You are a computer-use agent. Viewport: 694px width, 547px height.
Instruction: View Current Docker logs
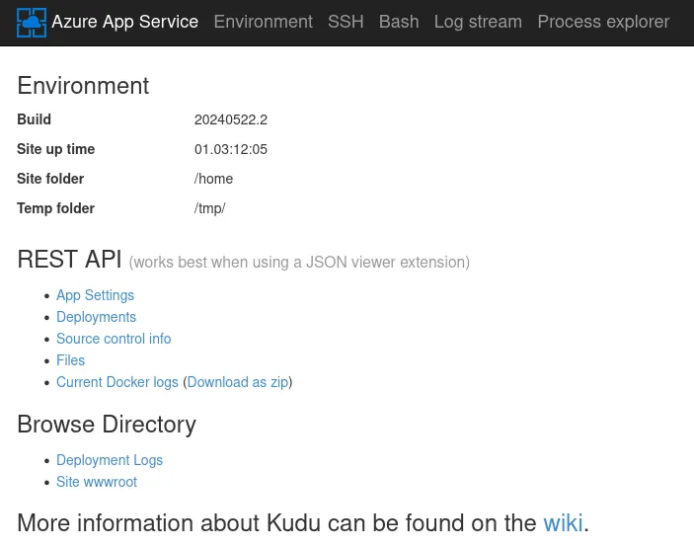[117, 382]
